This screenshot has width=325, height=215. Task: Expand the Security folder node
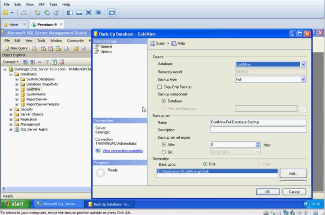pyautogui.click(x=11, y=110)
